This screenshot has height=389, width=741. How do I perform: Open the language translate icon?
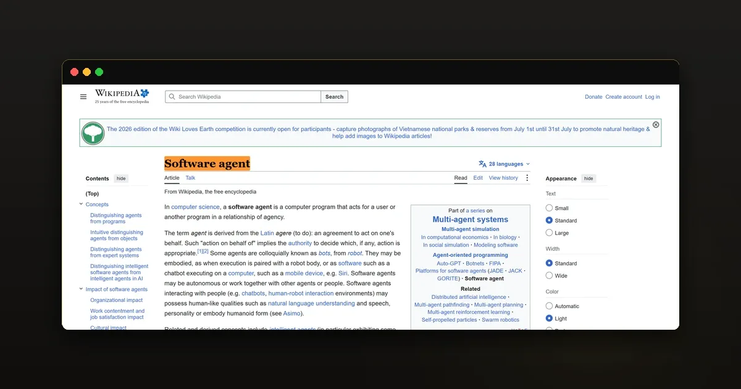[x=482, y=164]
